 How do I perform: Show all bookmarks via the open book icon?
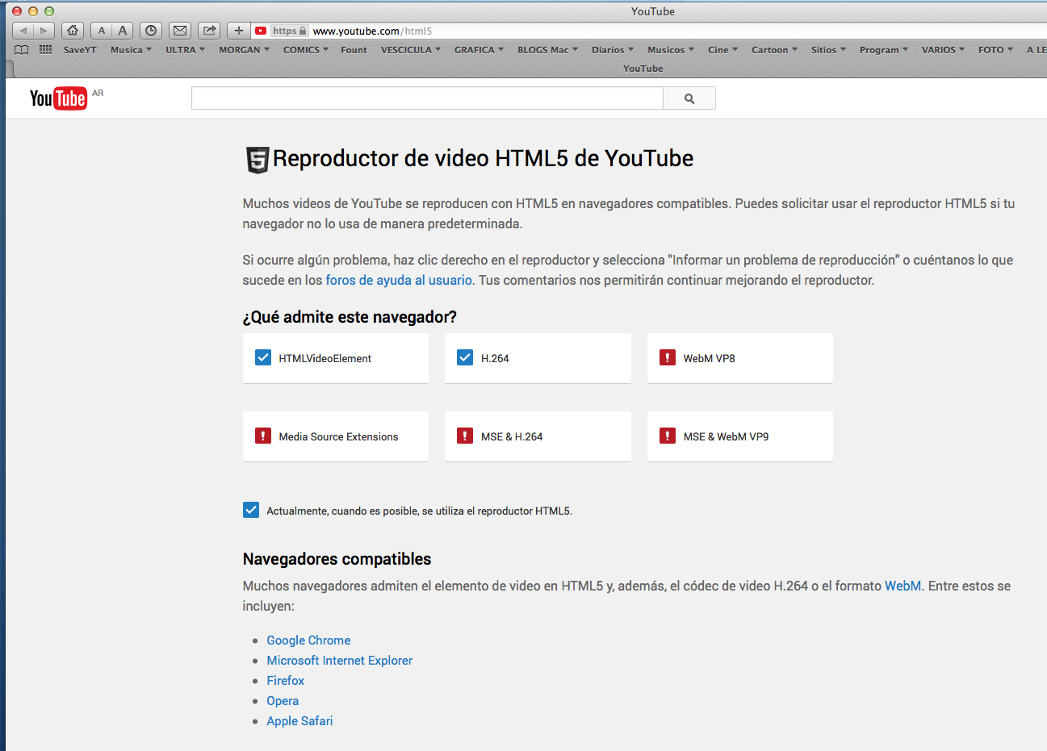coord(22,50)
